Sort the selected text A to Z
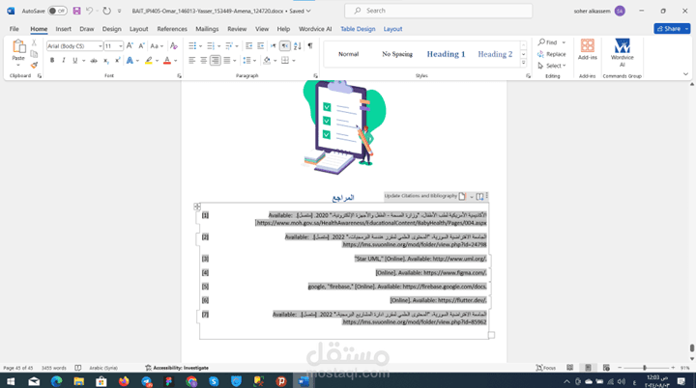 (x=298, y=45)
